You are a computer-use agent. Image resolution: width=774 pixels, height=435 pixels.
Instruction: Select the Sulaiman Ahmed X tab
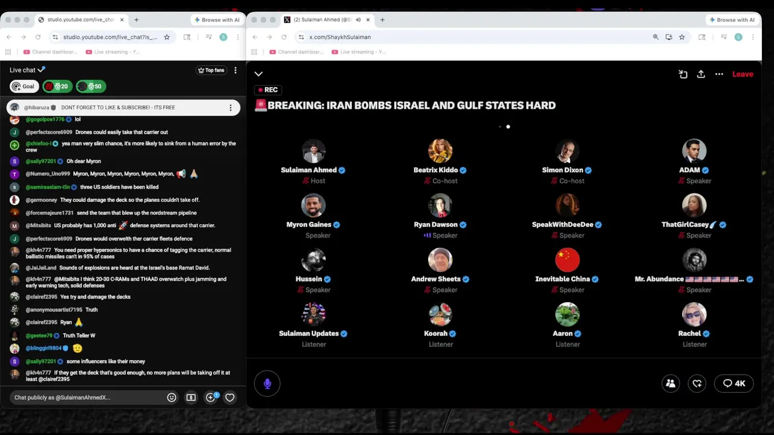pos(327,19)
